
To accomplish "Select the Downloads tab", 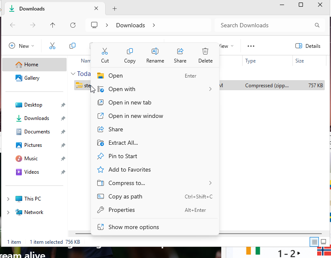I will (54, 9).
